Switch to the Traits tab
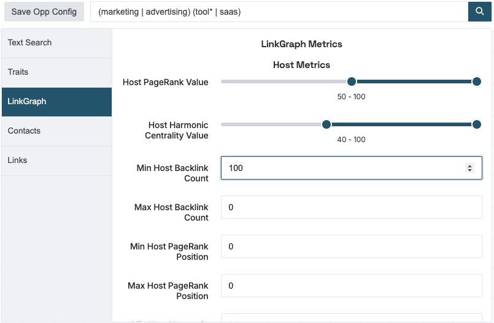The image size is (494, 323). coord(56,72)
